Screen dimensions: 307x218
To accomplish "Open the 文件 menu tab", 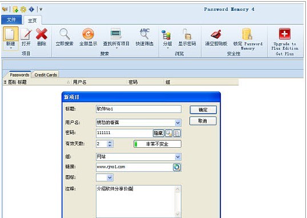I will [x=11, y=20].
